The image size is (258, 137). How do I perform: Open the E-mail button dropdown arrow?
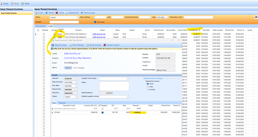coord(44,13)
